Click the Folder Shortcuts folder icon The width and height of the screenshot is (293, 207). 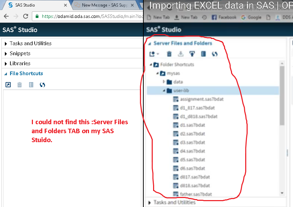coord(156,65)
